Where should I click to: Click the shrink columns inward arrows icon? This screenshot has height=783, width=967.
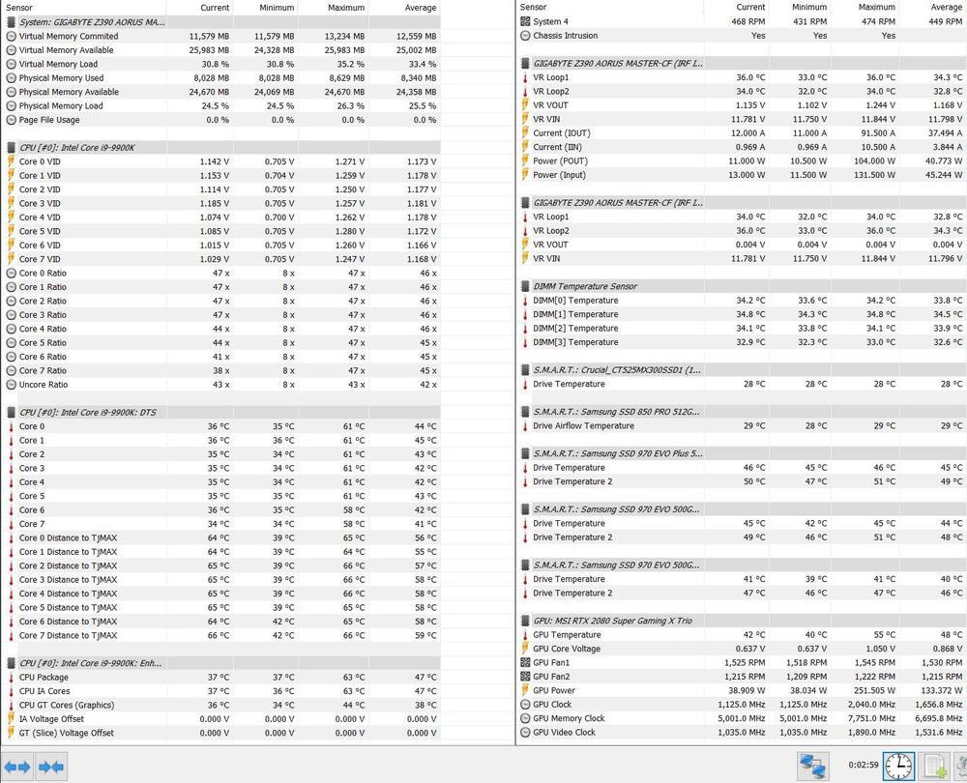point(51,767)
